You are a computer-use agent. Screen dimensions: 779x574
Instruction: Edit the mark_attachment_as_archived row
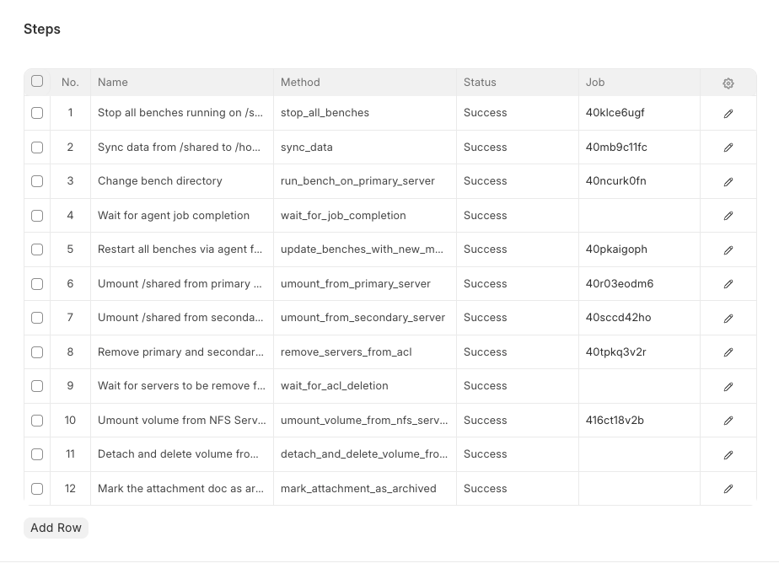pos(728,489)
